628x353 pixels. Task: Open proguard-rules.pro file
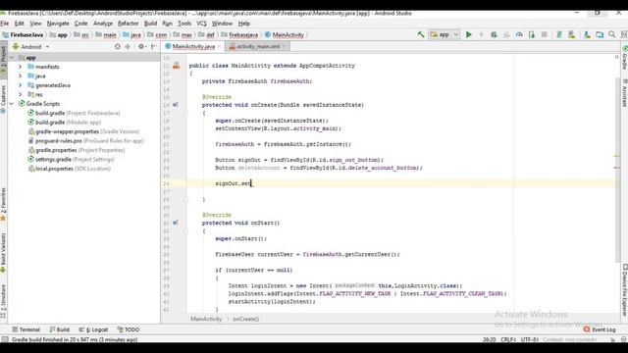pos(85,141)
